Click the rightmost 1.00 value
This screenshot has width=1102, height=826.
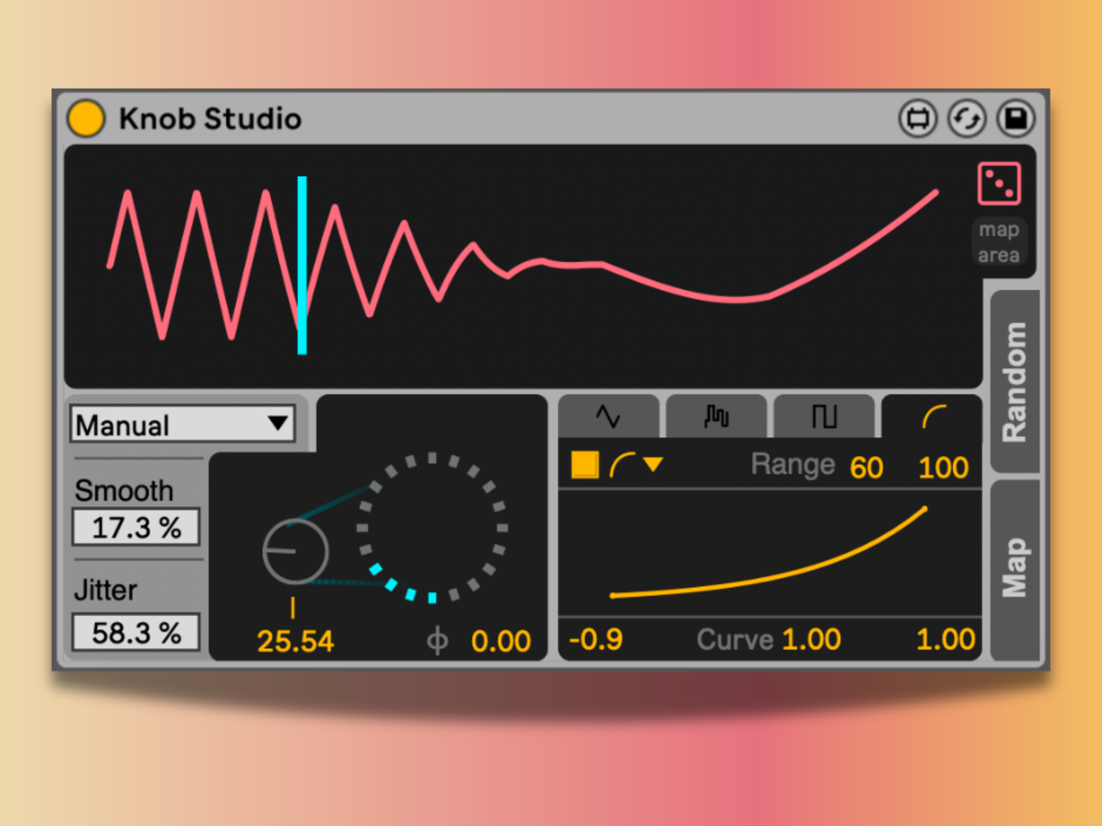[946, 639]
